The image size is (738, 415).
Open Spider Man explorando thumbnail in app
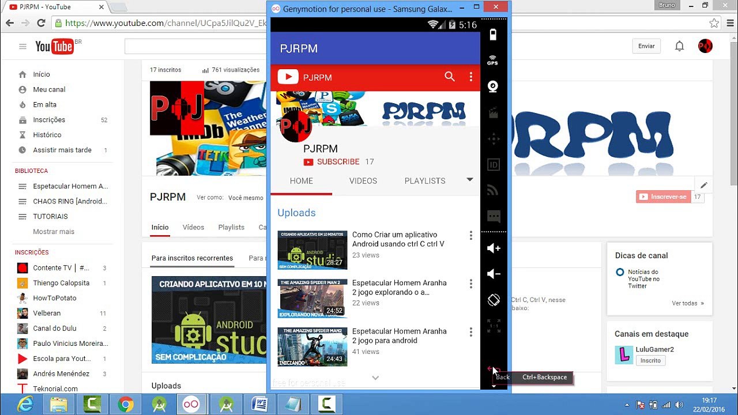(x=312, y=299)
